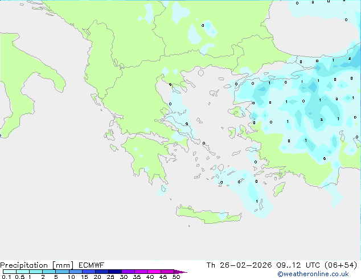Select the 30–35 mm purple legend swatch
Screen dimensions: 361x279
pos(128,272)
